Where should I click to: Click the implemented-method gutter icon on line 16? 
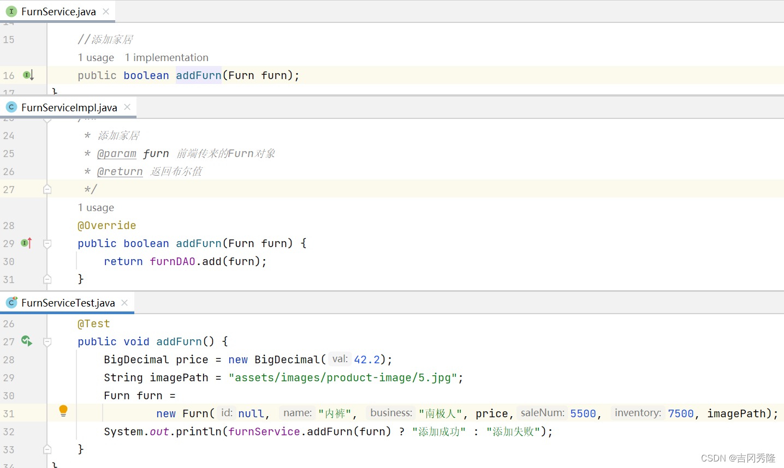tap(28, 75)
